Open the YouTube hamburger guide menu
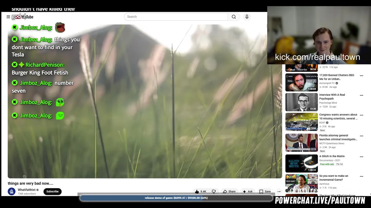Image resolution: width=371 pixels, height=208 pixels. (8, 17)
